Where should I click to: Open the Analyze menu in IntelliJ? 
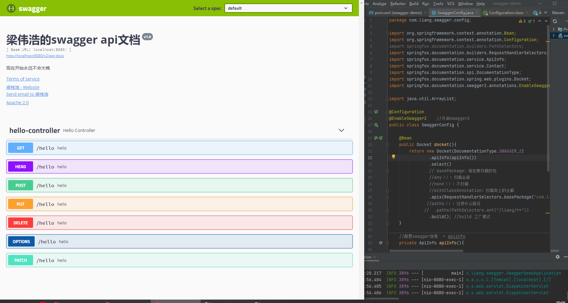click(379, 4)
